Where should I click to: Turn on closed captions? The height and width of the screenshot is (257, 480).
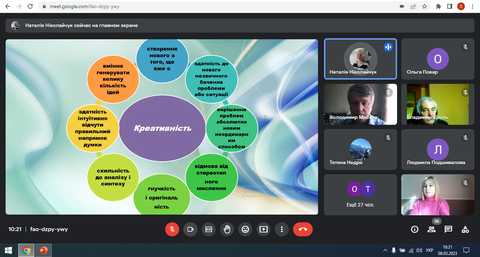click(x=209, y=229)
